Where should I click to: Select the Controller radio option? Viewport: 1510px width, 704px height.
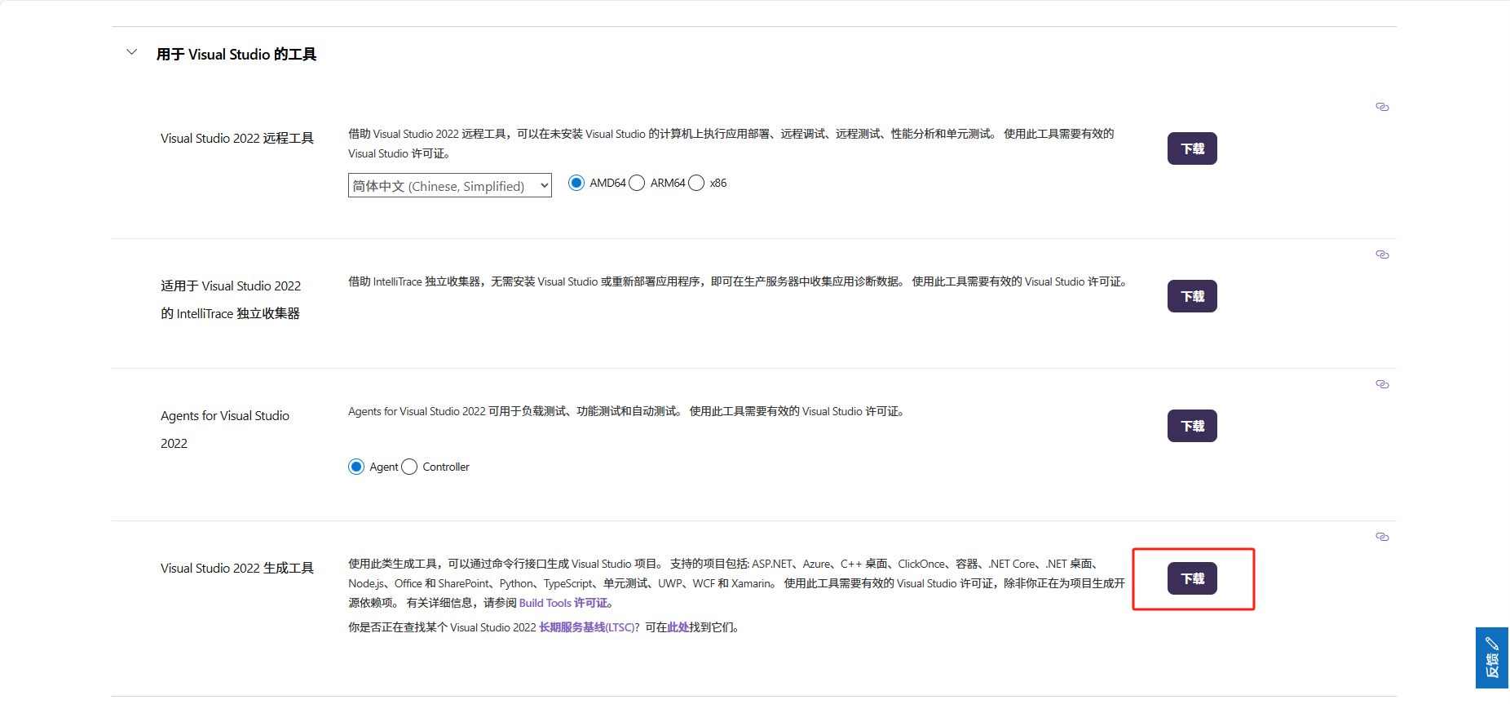(409, 467)
